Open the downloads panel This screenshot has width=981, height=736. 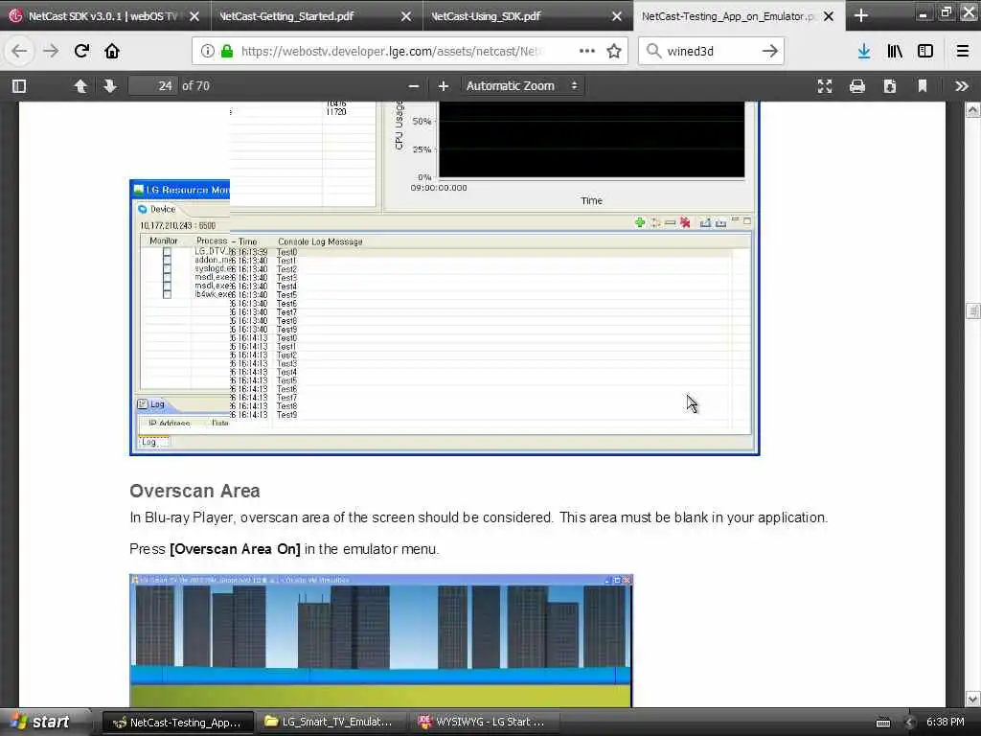pyautogui.click(x=864, y=52)
